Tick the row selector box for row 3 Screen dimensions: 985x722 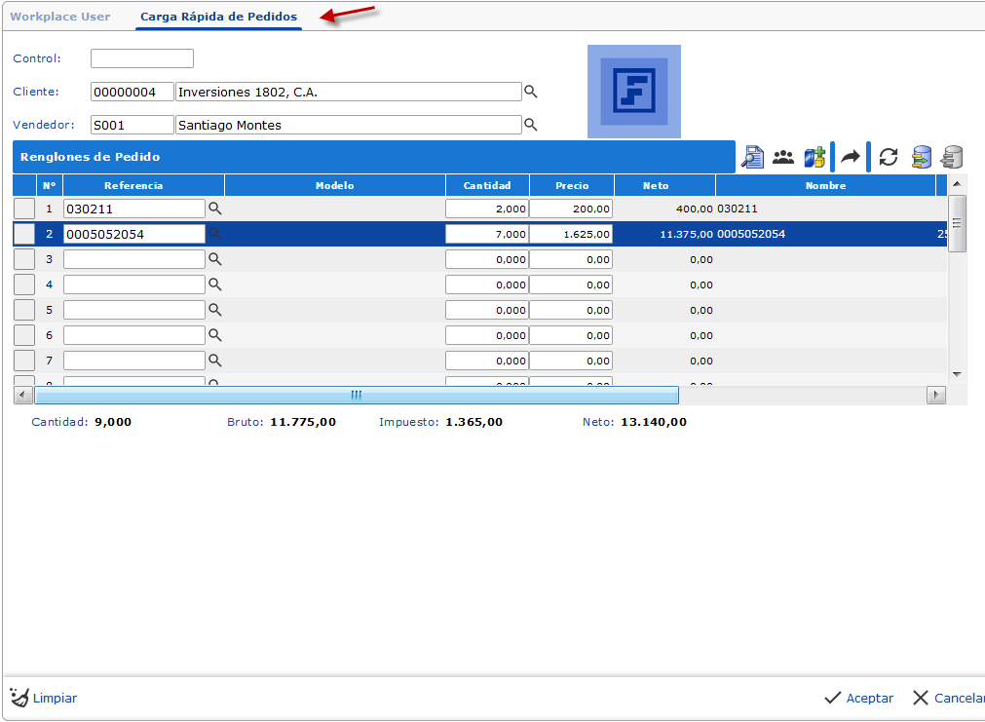pyautogui.click(x=24, y=259)
